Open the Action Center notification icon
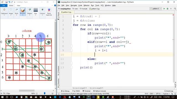 pos(173,97)
